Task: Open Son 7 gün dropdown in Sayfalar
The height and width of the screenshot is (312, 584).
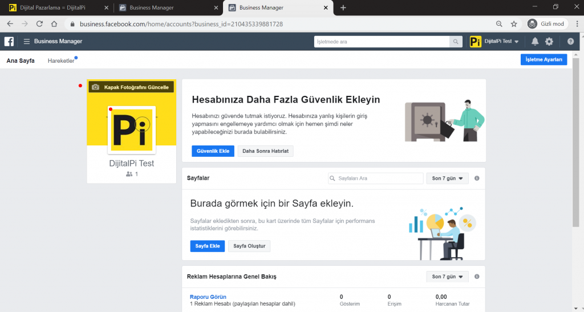Action: pos(447,179)
